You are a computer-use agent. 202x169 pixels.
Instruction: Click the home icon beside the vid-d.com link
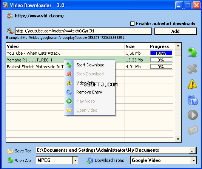coord(10,16)
